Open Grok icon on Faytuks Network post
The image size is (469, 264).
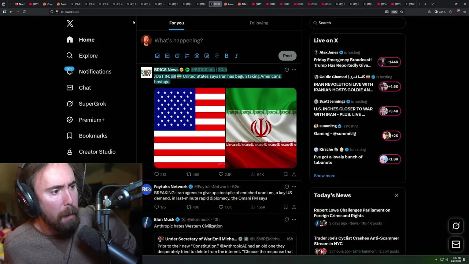(287, 187)
